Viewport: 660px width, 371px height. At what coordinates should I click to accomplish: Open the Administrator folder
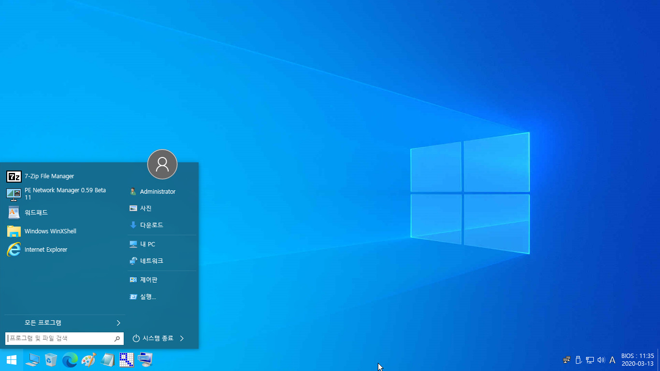(x=162, y=192)
